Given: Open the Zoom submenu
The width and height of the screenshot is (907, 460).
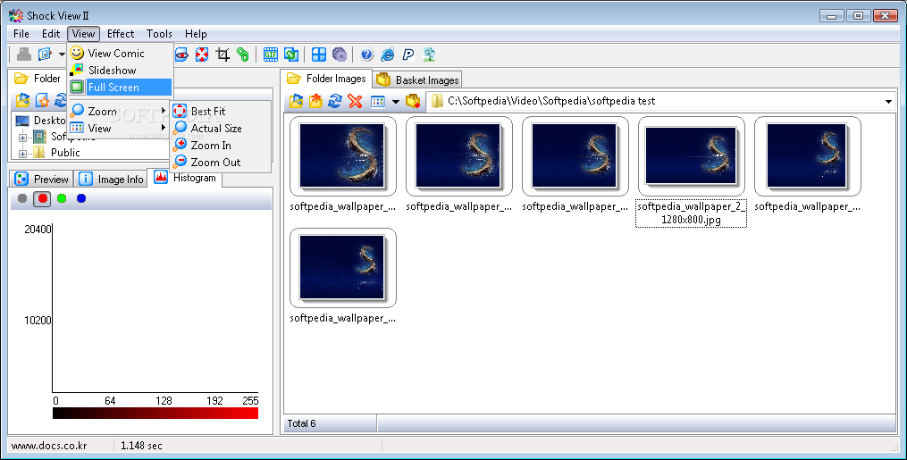Looking at the screenshot, I should click(120, 111).
